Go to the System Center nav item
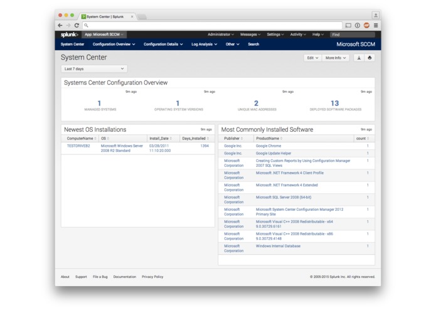Image resolution: width=436 pixels, height=310 pixels. [x=72, y=44]
